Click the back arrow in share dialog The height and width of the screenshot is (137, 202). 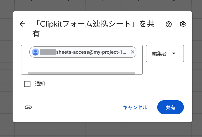[23, 24]
